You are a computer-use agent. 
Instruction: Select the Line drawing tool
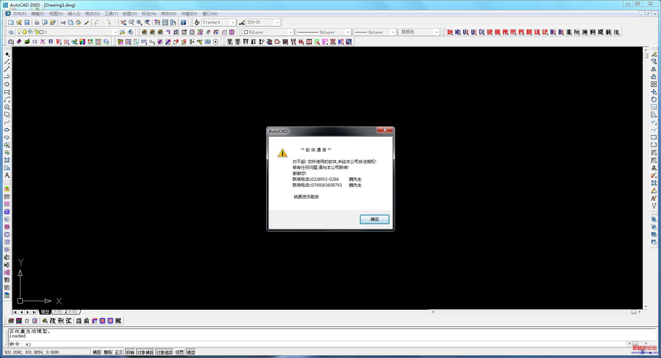7,61
